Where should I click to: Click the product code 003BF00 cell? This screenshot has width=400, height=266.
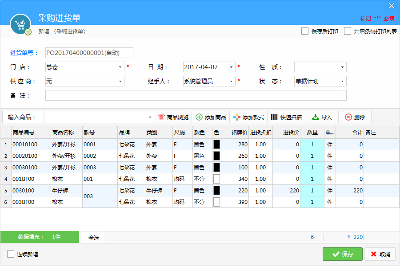pos(31,202)
